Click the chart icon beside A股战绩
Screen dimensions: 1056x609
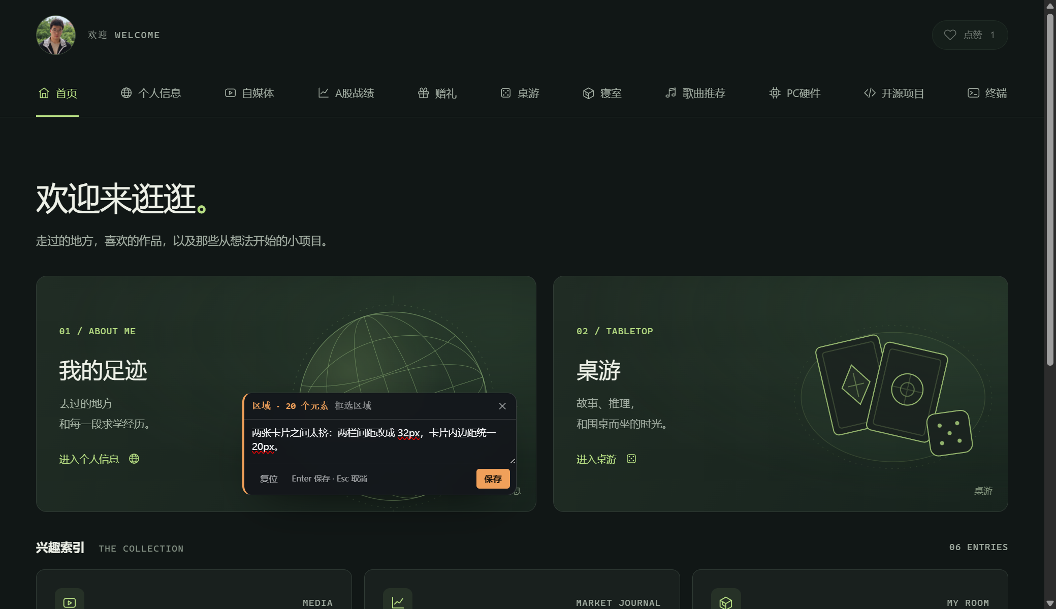323,93
